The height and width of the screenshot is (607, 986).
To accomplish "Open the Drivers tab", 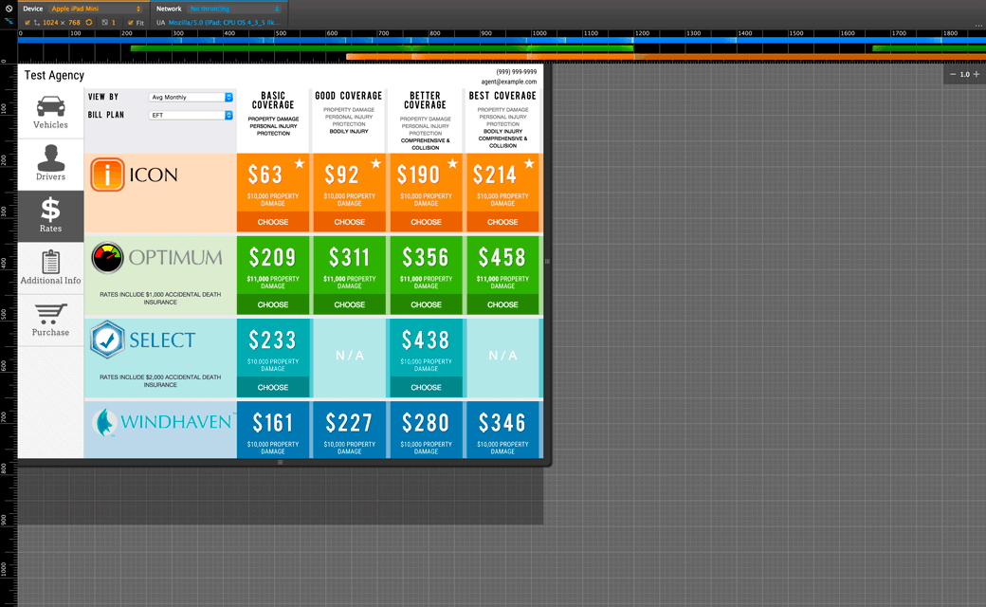I will pyautogui.click(x=50, y=165).
